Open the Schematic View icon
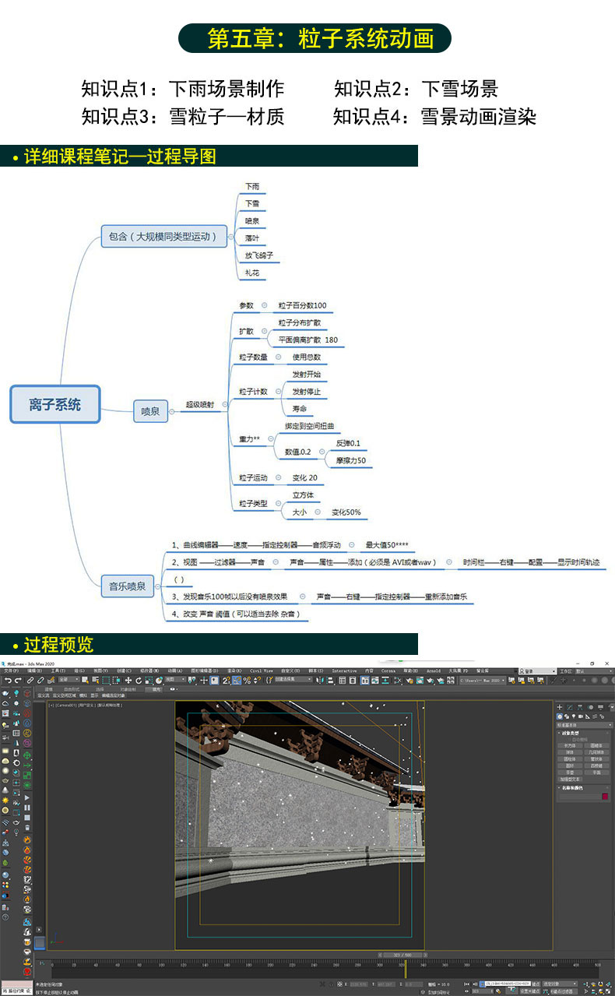Screen dimensions: 615x996 [x=385, y=680]
